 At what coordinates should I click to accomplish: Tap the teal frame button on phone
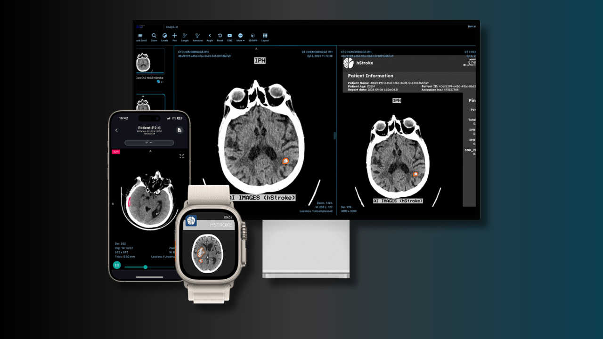click(117, 265)
